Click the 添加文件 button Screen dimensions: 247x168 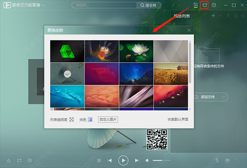[205, 97]
